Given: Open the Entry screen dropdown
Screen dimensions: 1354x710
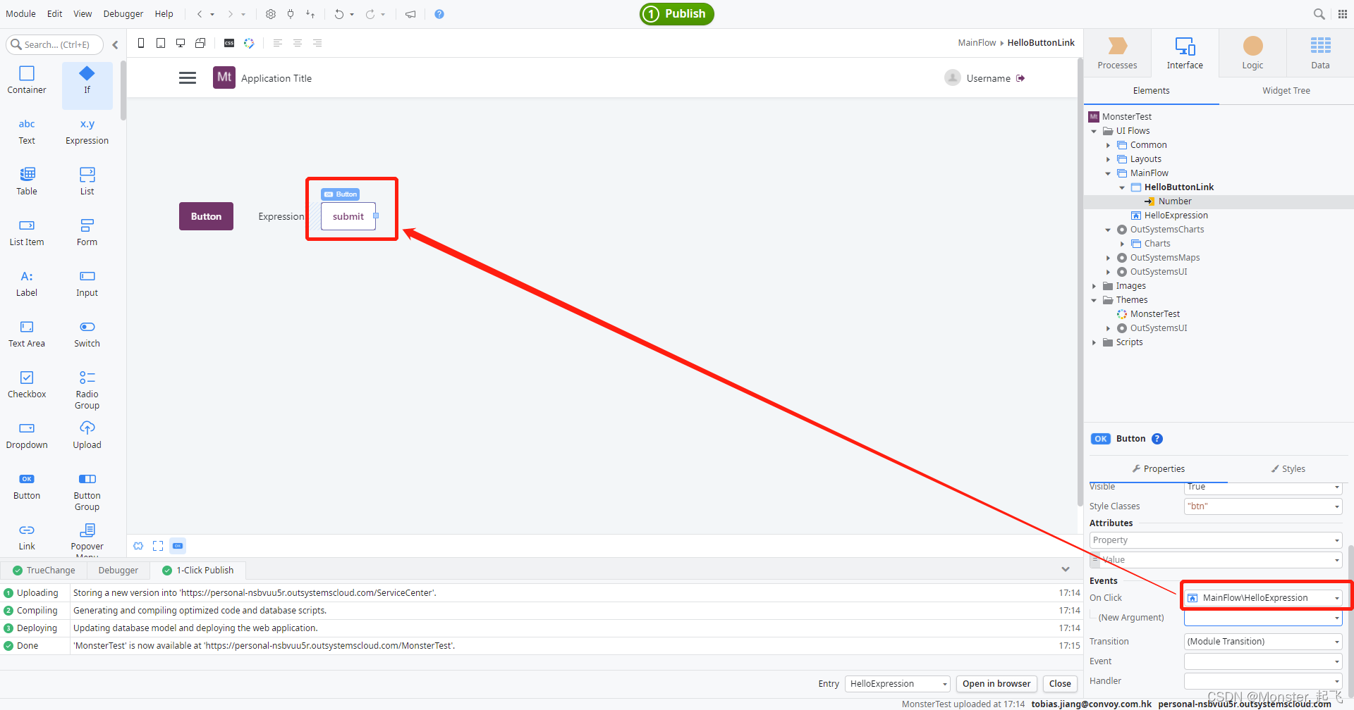Looking at the screenshot, I should click(x=898, y=684).
